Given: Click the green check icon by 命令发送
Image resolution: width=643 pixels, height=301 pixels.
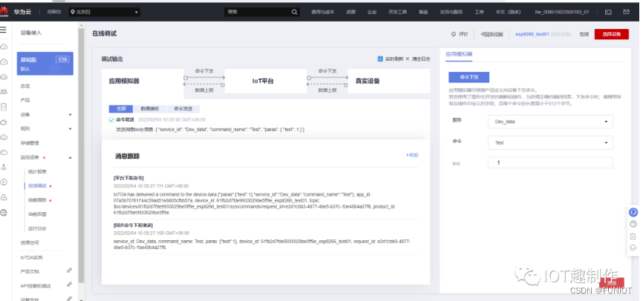Looking at the screenshot, I should (111, 120).
